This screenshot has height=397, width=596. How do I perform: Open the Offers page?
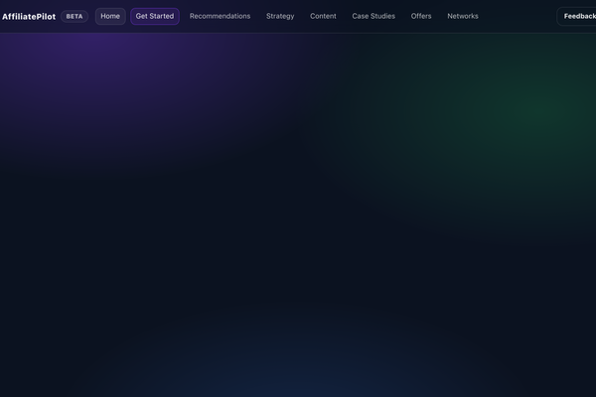click(421, 16)
